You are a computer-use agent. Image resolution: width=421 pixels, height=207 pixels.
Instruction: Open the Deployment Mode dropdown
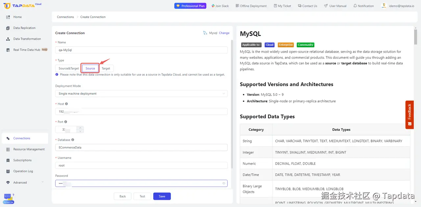(x=141, y=94)
